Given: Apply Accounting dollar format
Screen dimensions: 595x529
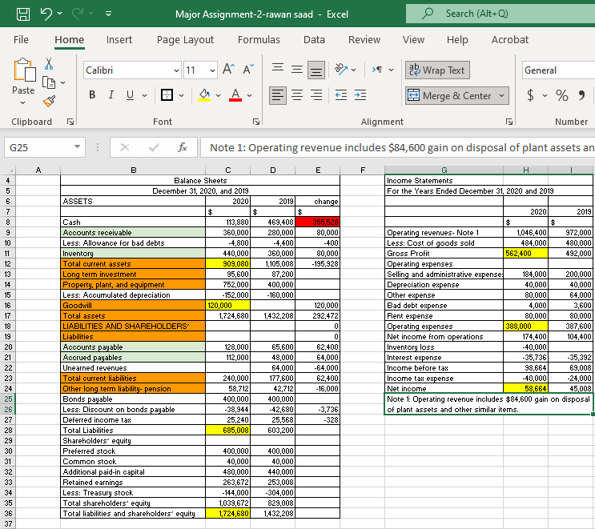Looking at the screenshot, I should 530,95.
